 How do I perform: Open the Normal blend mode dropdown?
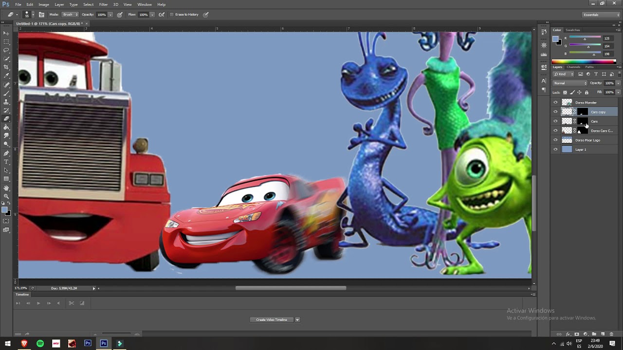click(x=570, y=83)
